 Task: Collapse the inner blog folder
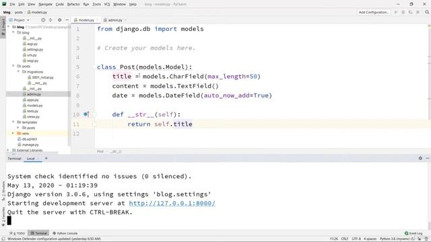(13, 32)
